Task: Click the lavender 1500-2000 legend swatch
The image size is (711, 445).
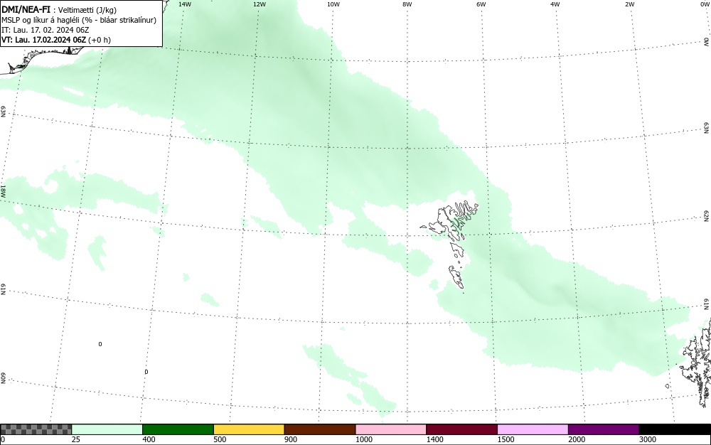Action: point(533,429)
